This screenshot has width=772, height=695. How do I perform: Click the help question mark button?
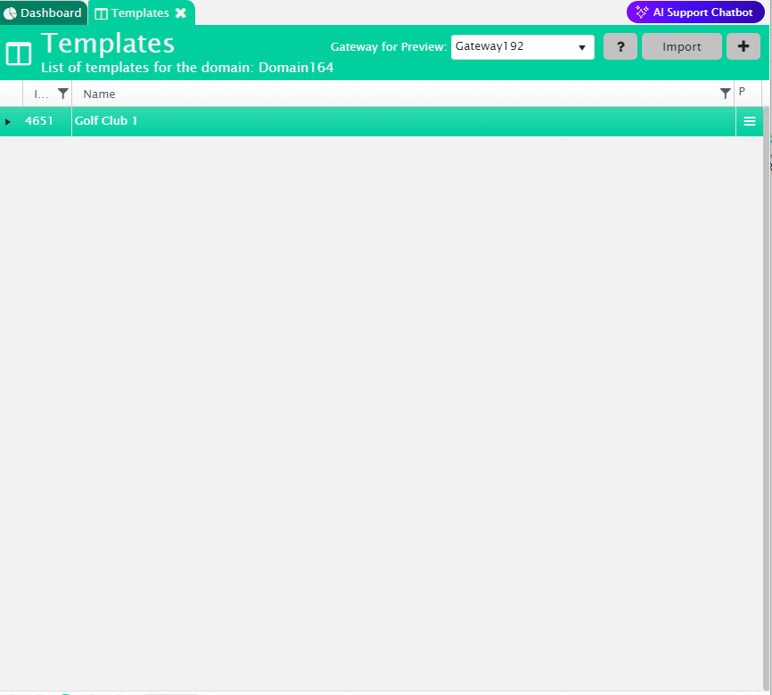pos(620,46)
